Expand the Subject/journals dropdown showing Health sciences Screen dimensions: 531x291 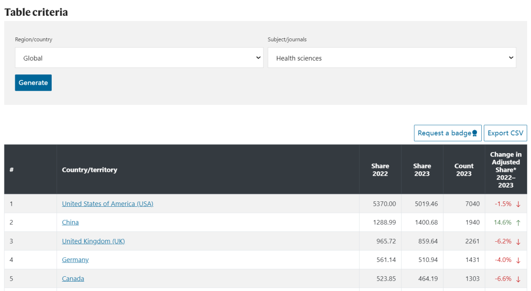(x=391, y=58)
